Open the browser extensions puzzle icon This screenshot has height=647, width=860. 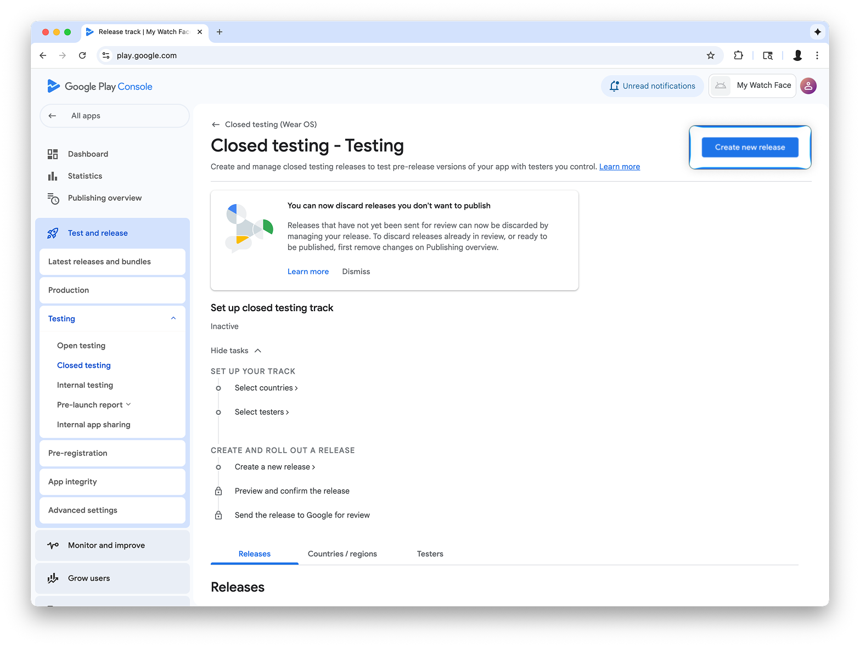click(x=738, y=55)
